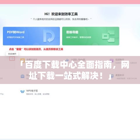140x140 pixels.
Task: Open the purple 视频制作 icon
Action: click(111, 60)
